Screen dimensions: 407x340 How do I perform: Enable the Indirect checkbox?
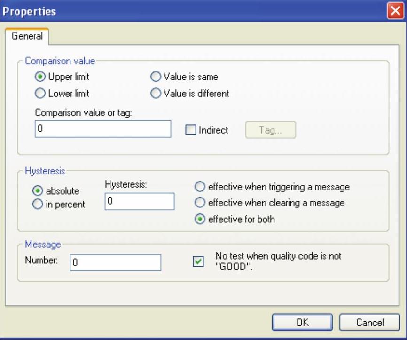[190, 130]
